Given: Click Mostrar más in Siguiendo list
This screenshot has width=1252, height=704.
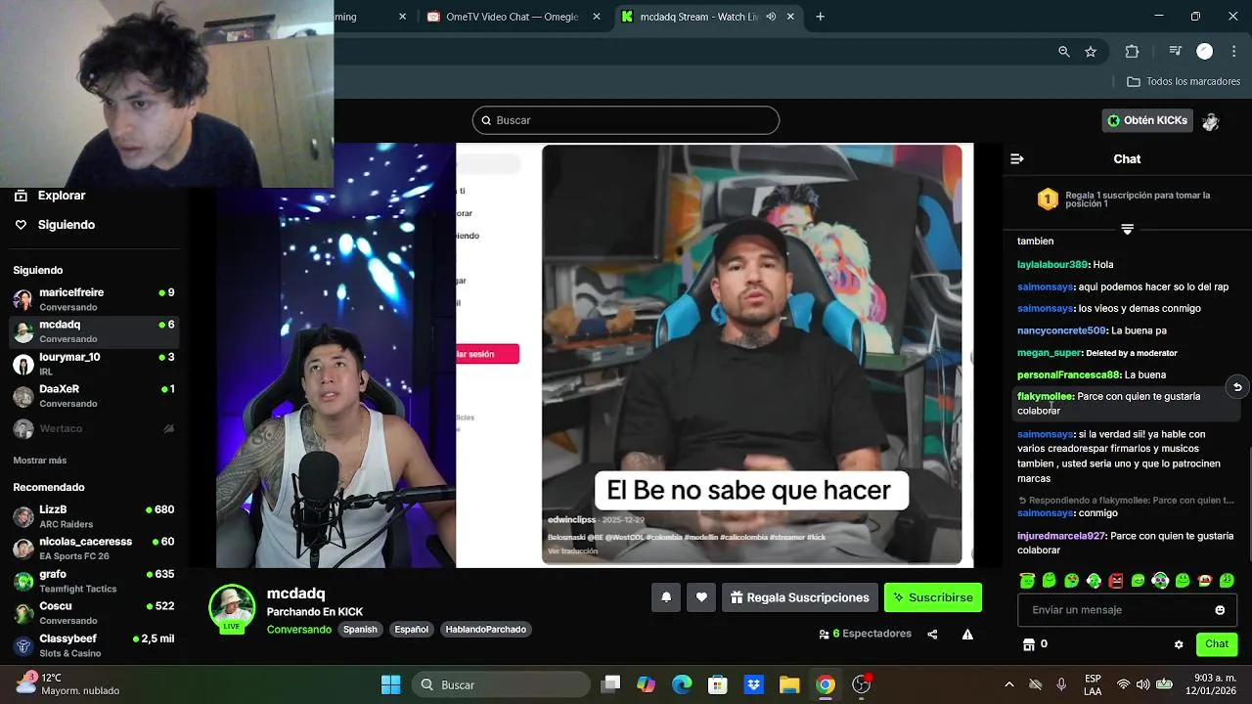Looking at the screenshot, I should click(39, 461).
